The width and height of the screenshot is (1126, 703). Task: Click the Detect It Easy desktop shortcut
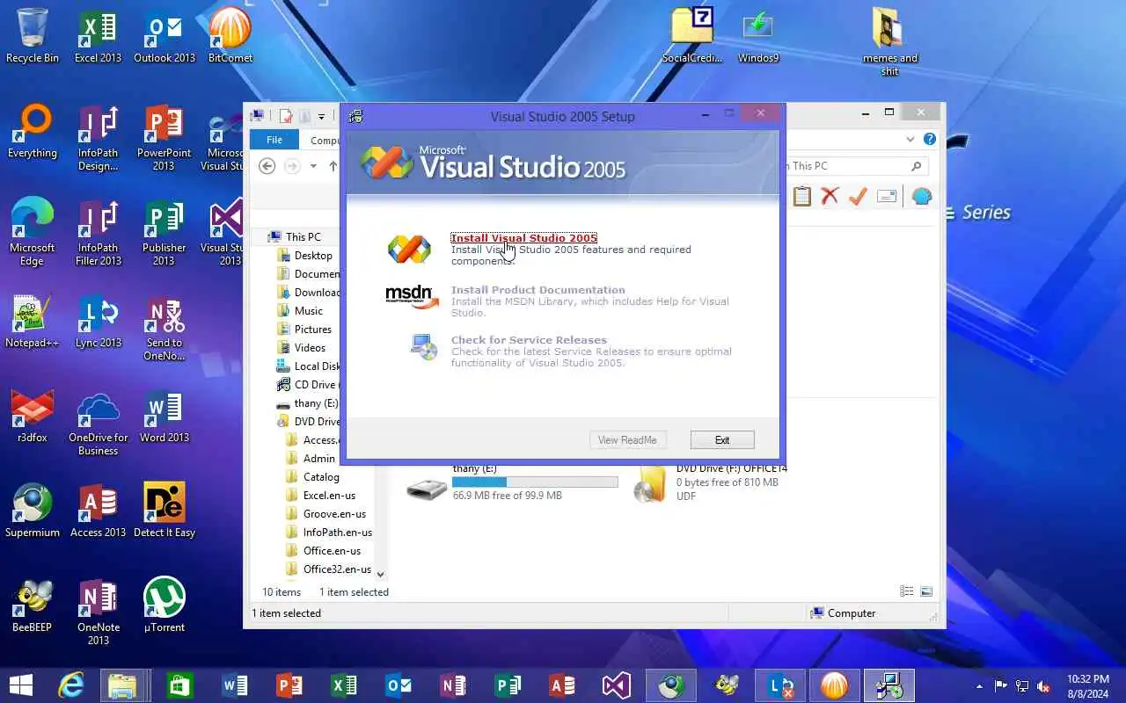pyautogui.click(x=165, y=511)
